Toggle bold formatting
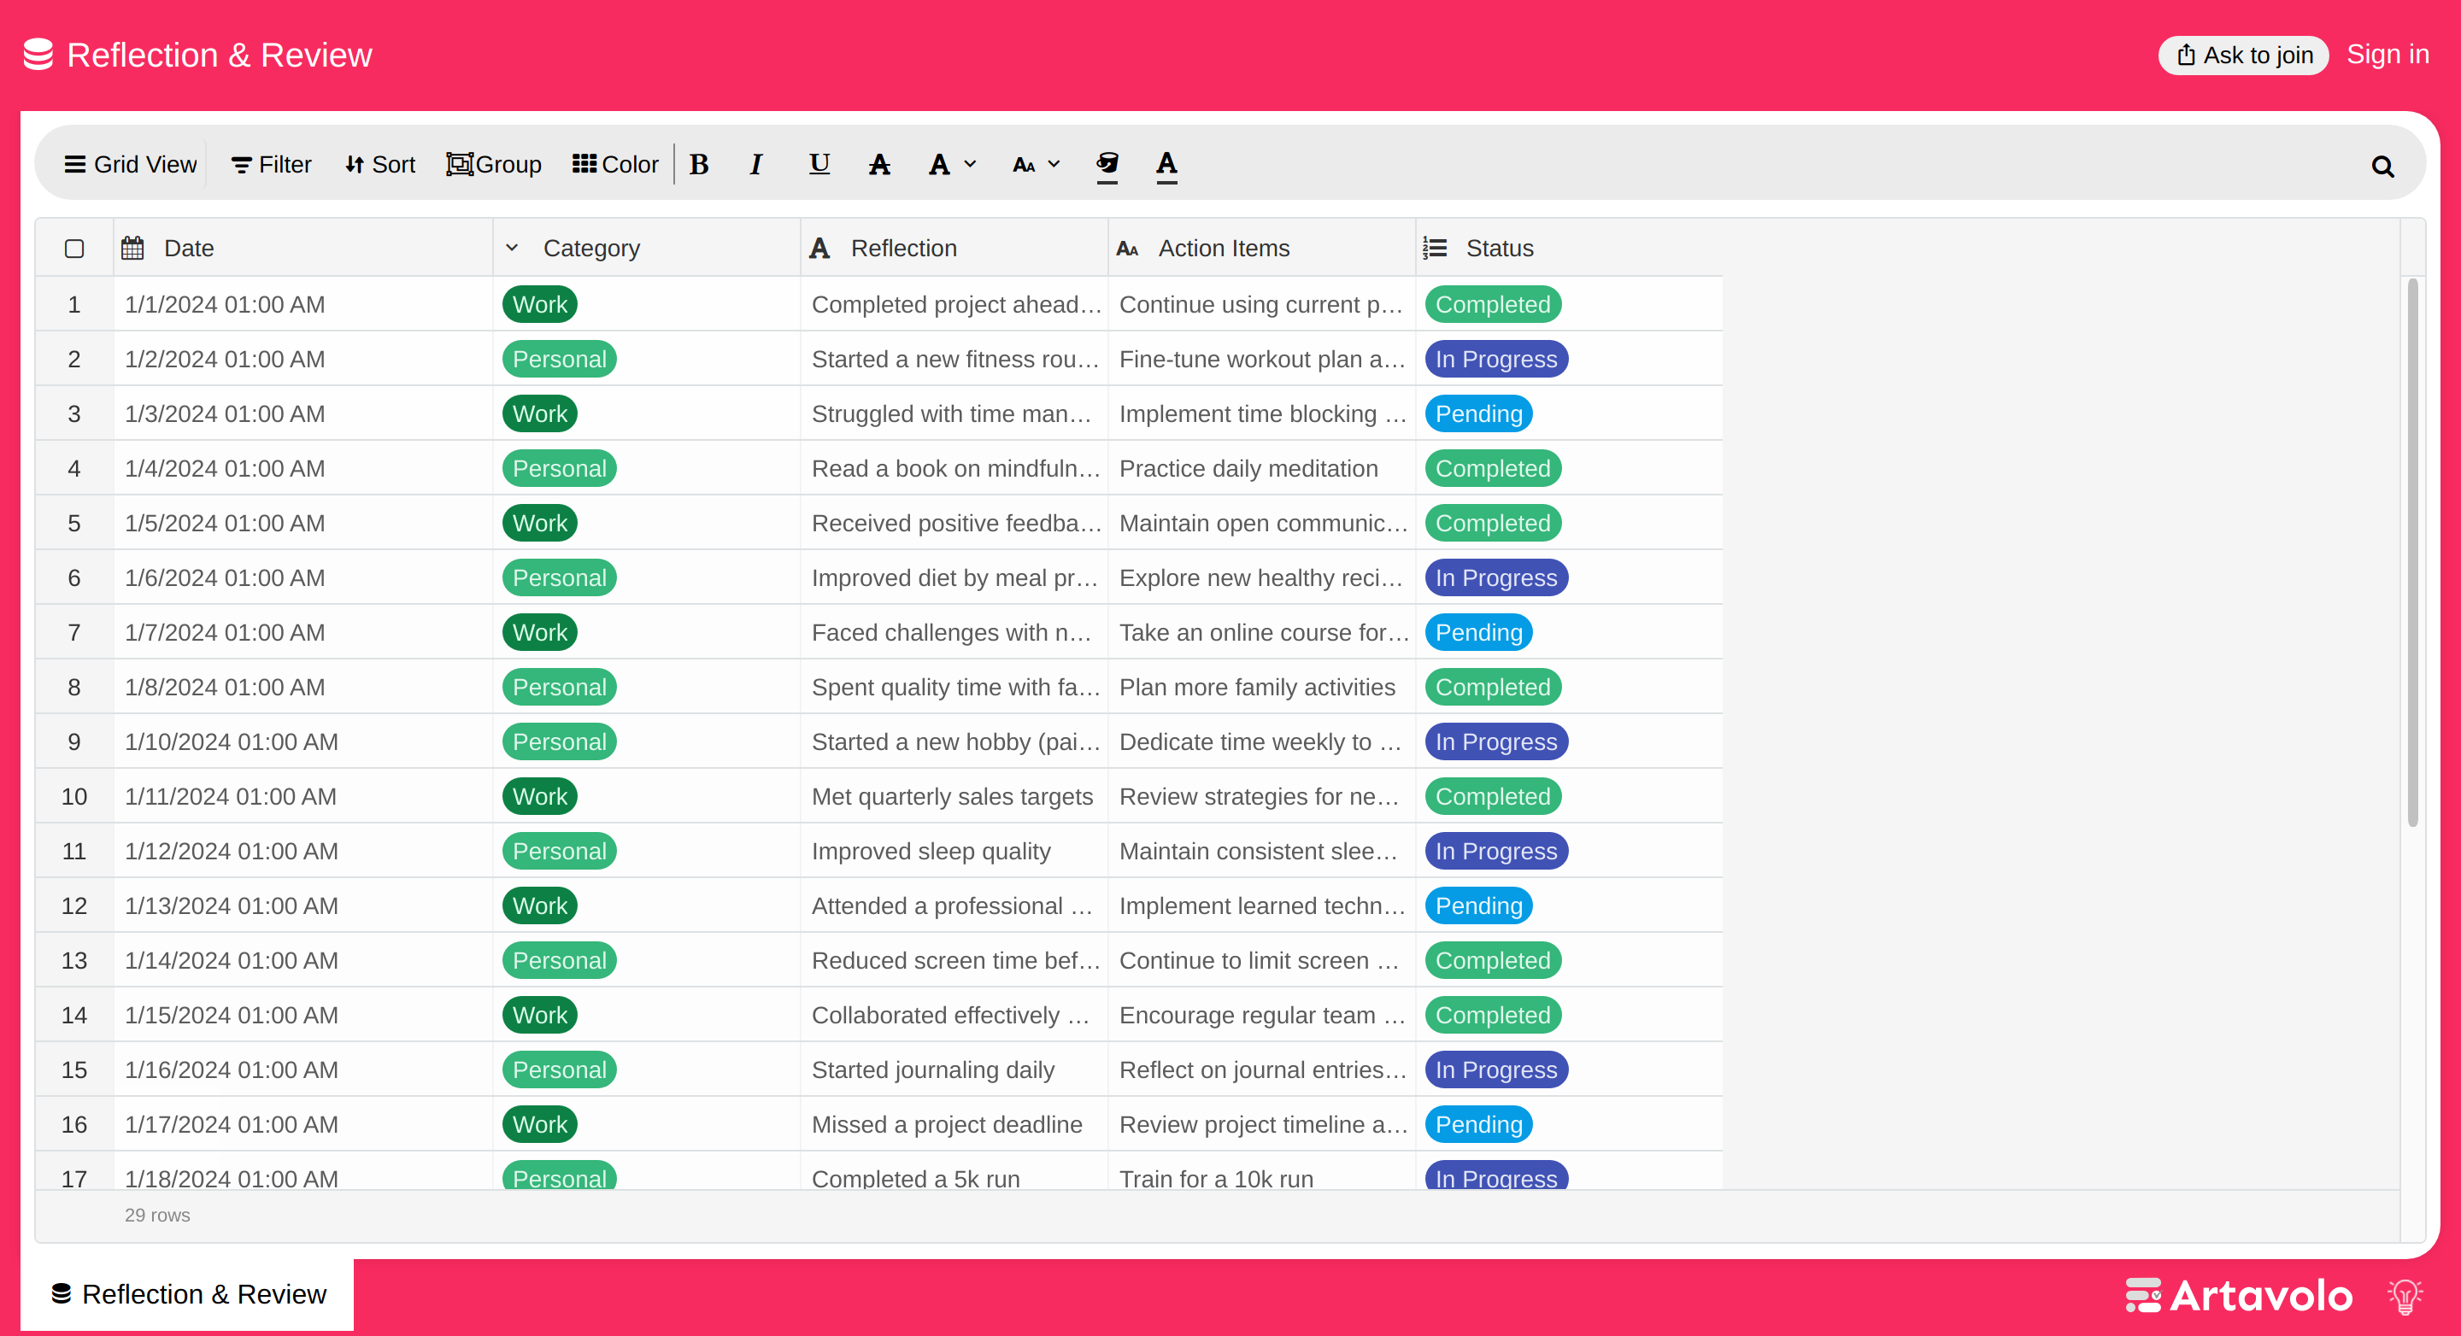Screen dimensions: 2461x1336 coord(699,164)
